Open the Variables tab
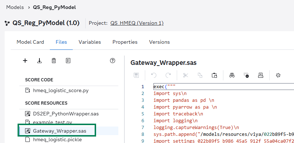294x143 pixels. pos(90,42)
